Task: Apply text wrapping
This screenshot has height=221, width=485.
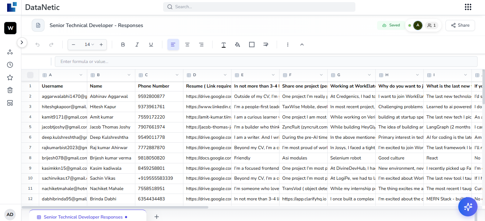Action: coord(266,44)
